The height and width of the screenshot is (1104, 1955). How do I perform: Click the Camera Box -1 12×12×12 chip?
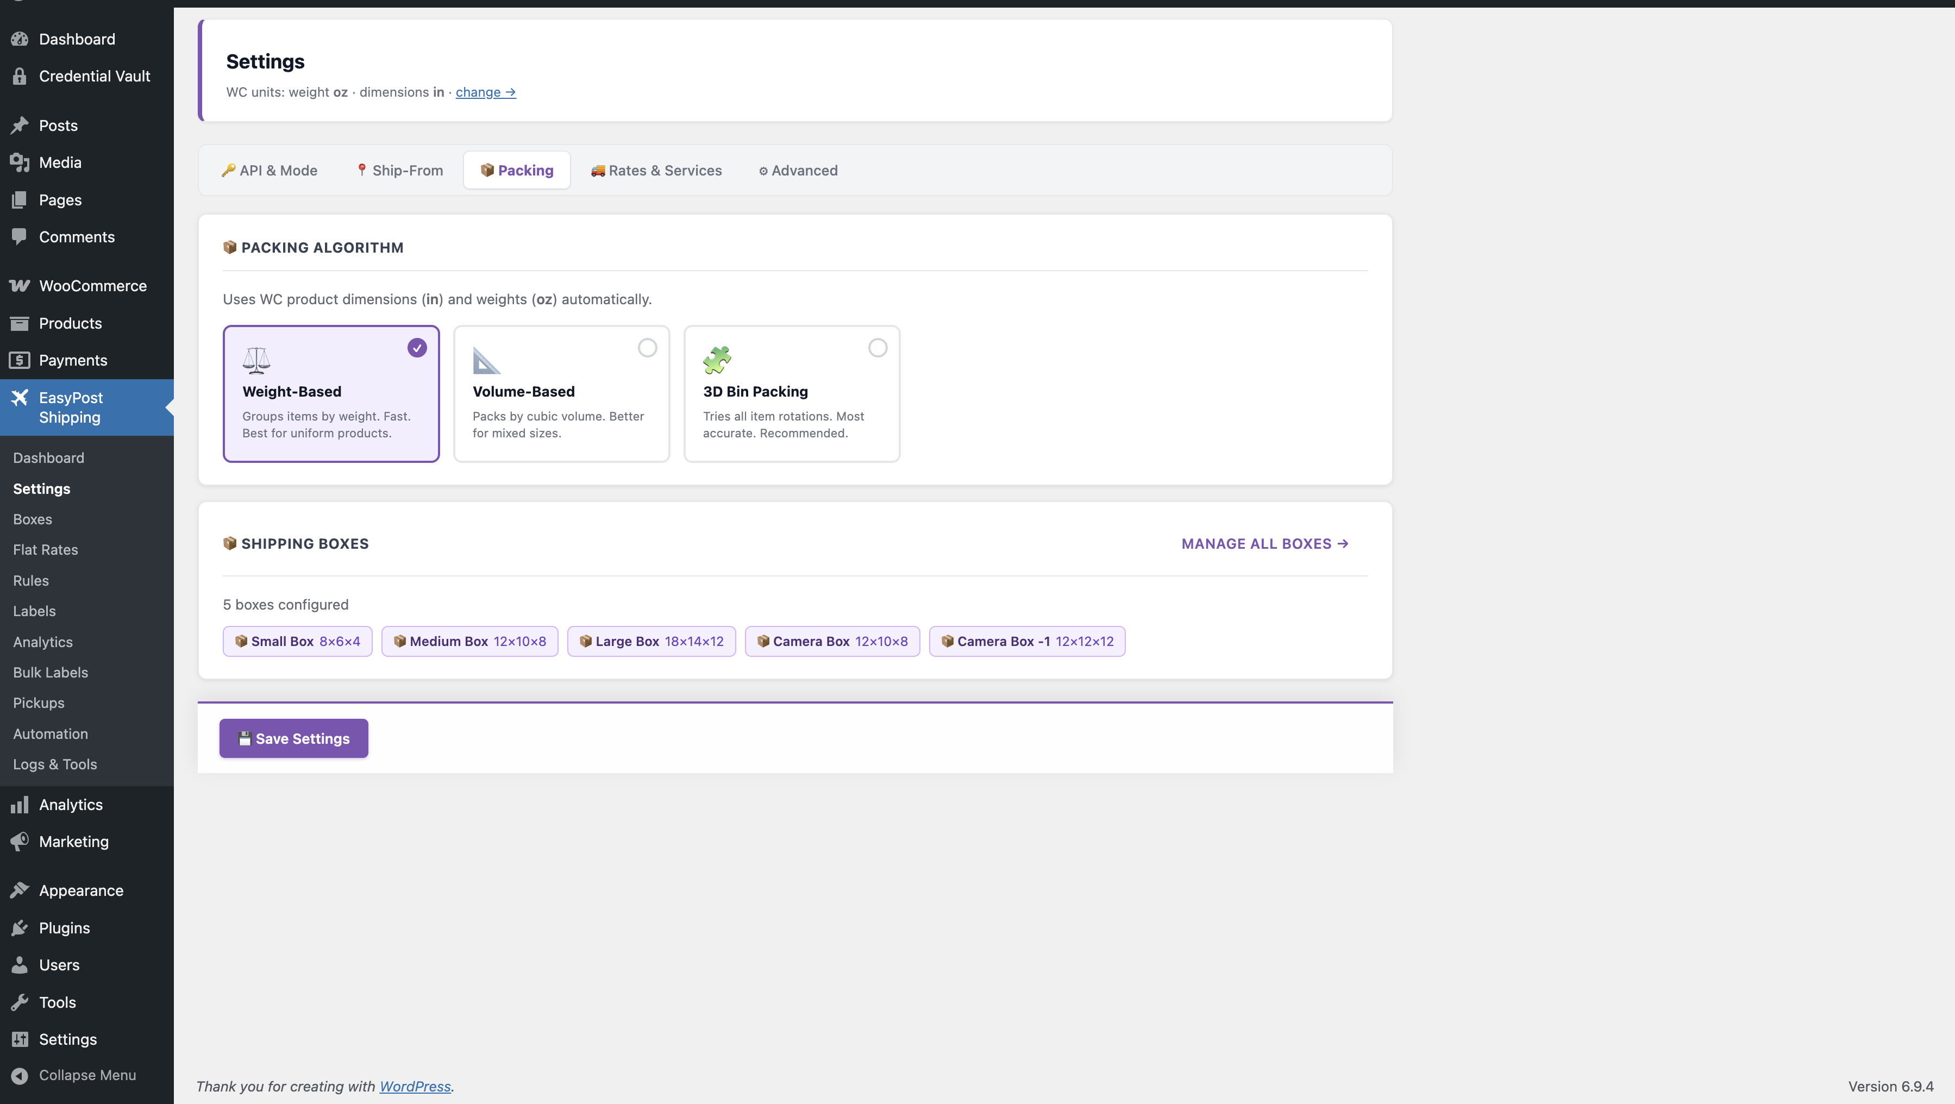pos(1027,641)
